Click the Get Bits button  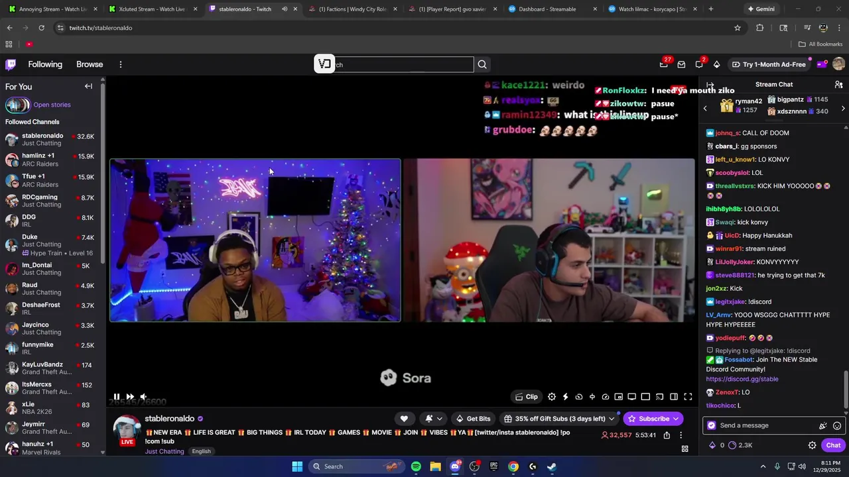(473, 419)
